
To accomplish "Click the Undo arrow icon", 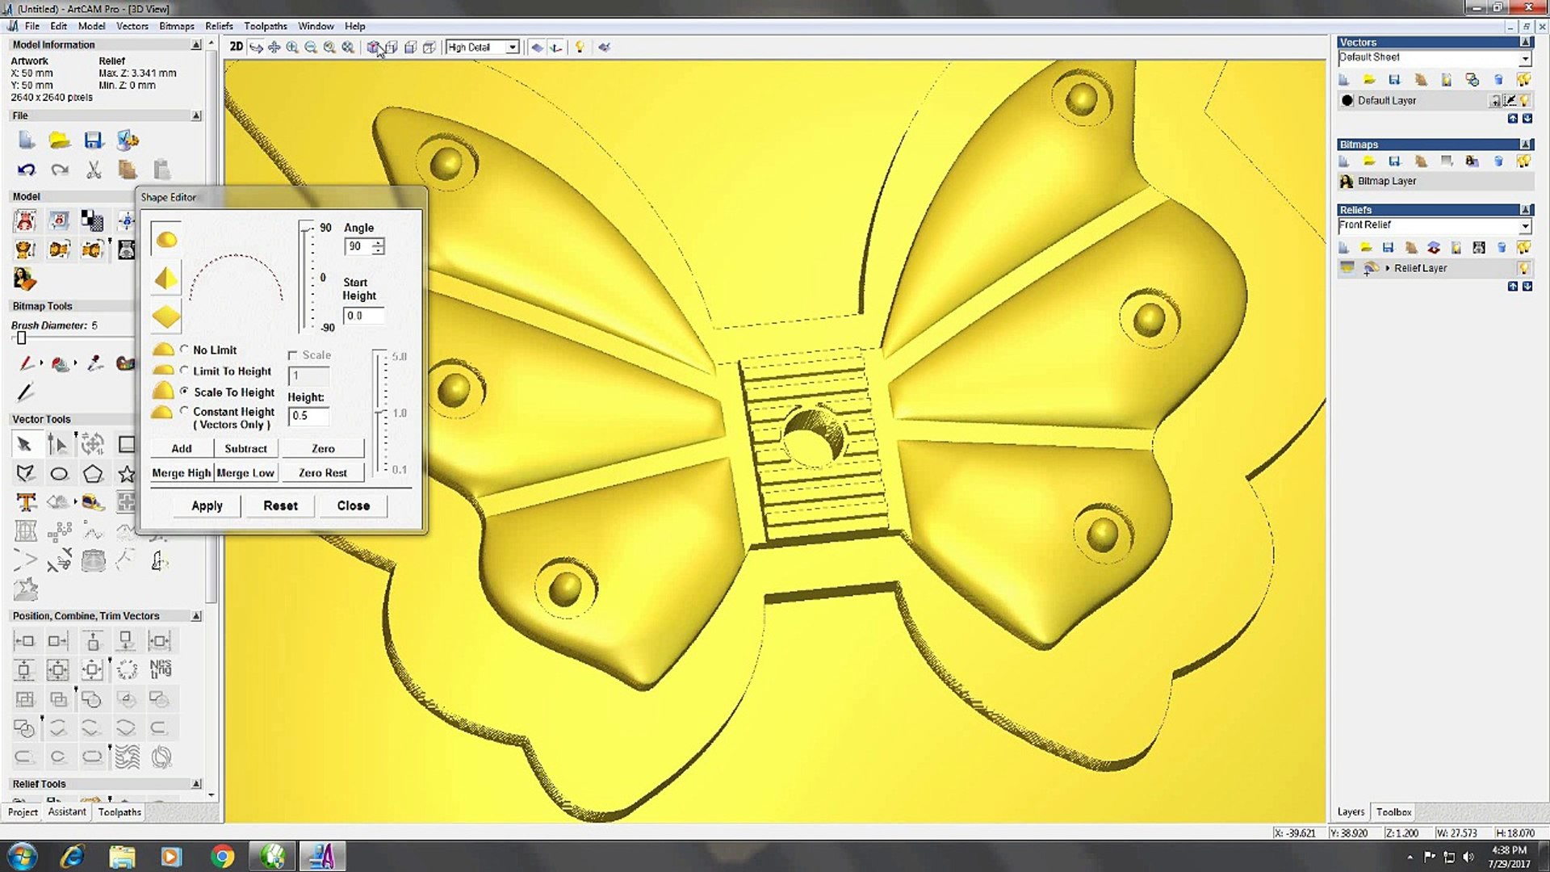I will (x=26, y=170).
